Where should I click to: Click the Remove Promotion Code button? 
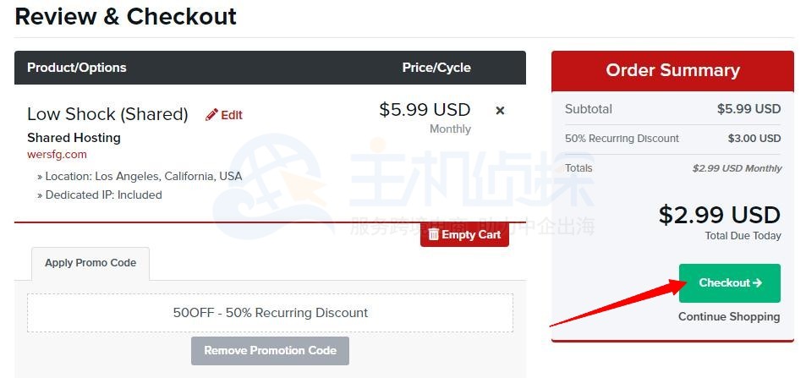coord(270,350)
